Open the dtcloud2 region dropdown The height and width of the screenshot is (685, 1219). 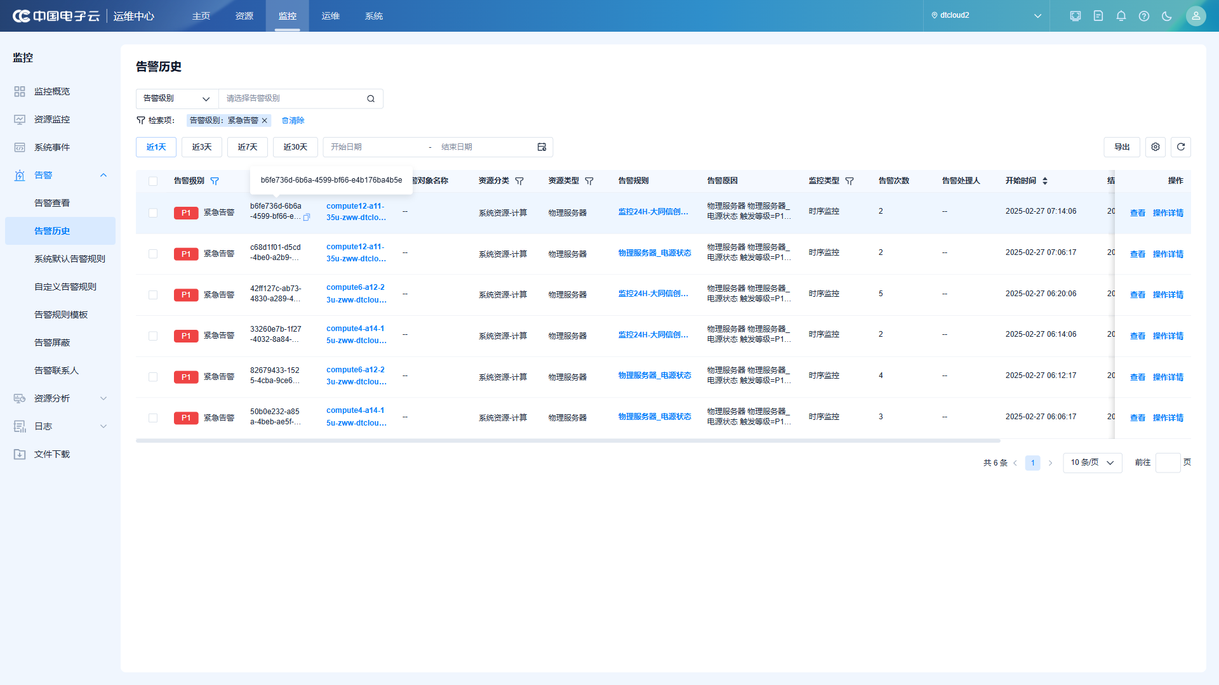(986, 16)
